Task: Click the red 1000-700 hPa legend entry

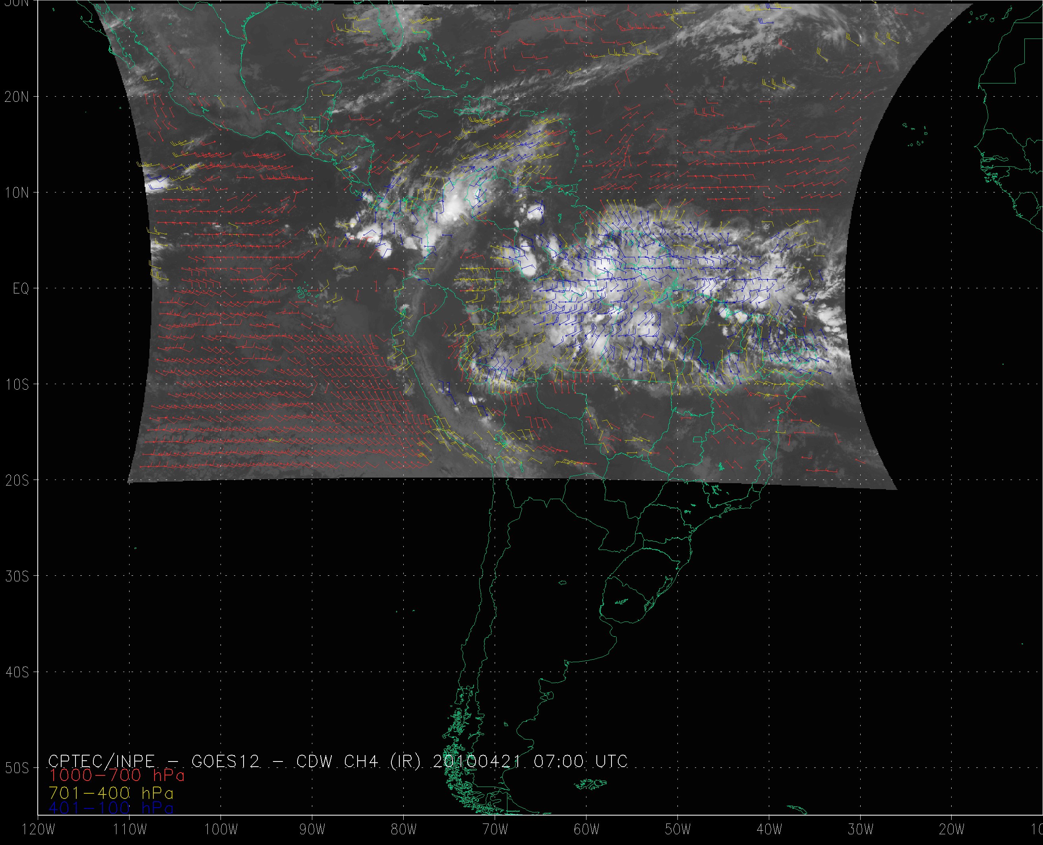Action: click(x=117, y=775)
